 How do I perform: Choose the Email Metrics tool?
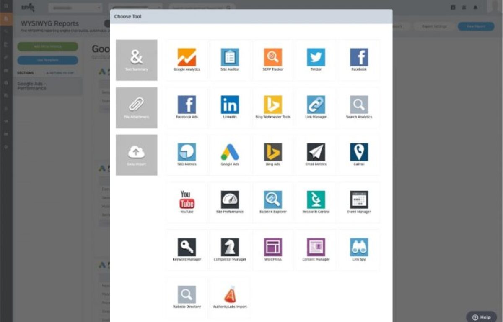[x=316, y=155]
